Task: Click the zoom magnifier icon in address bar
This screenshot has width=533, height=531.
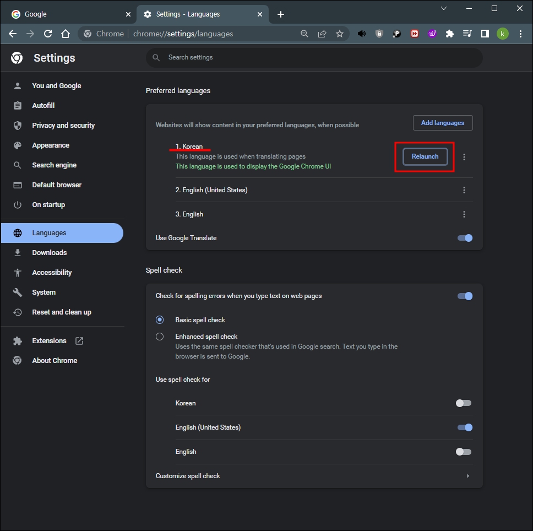Action: (x=304, y=34)
